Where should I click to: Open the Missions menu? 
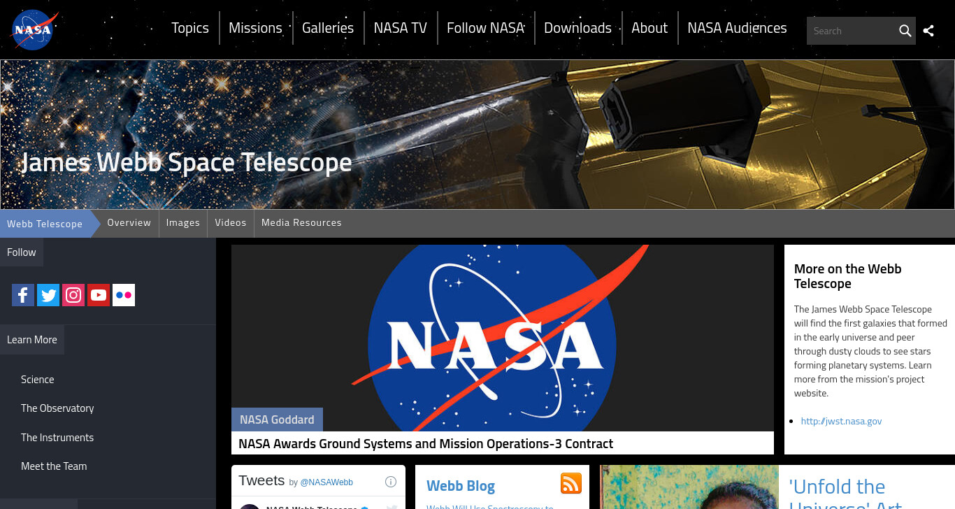tap(255, 28)
